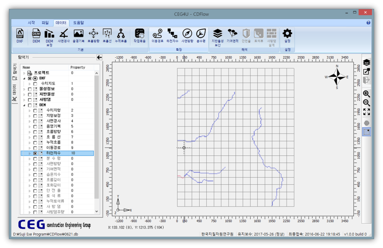Screen dimensions: 383x248
Task: Expand the 사방댐 tree node
Action: click(24, 100)
